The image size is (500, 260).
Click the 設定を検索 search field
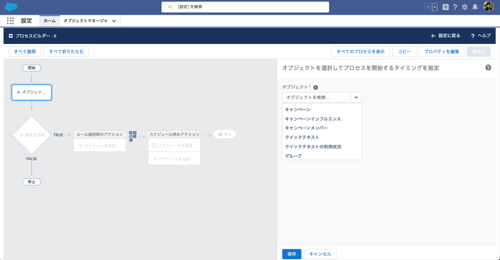point(245,7)
